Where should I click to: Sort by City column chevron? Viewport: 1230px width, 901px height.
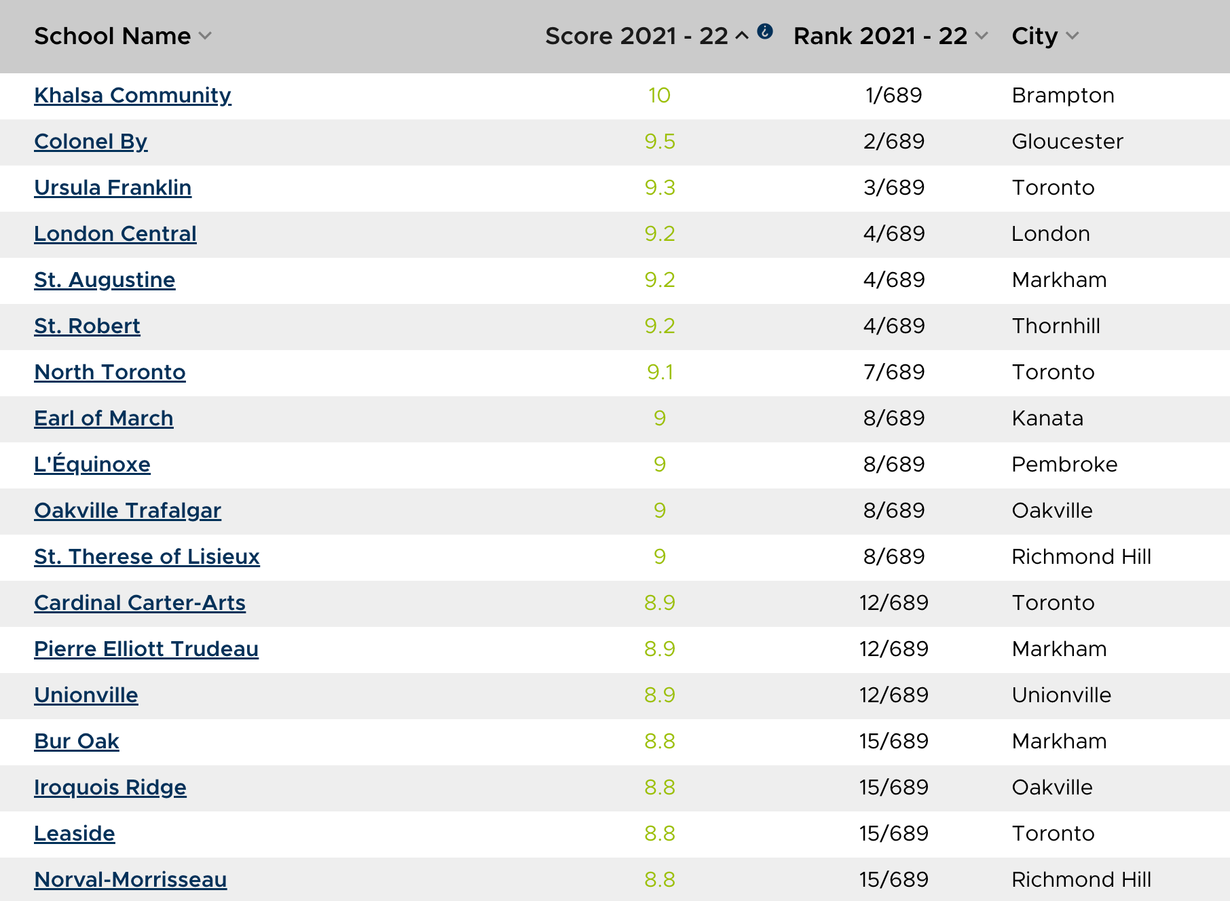[1072, 36]
